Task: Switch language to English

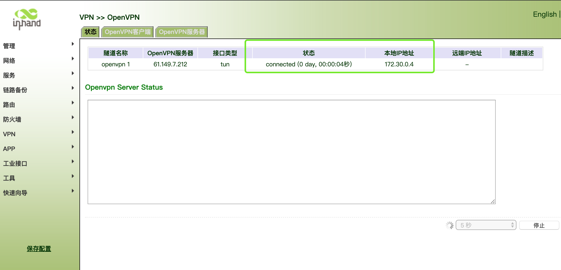Action: tap(545, 14)
